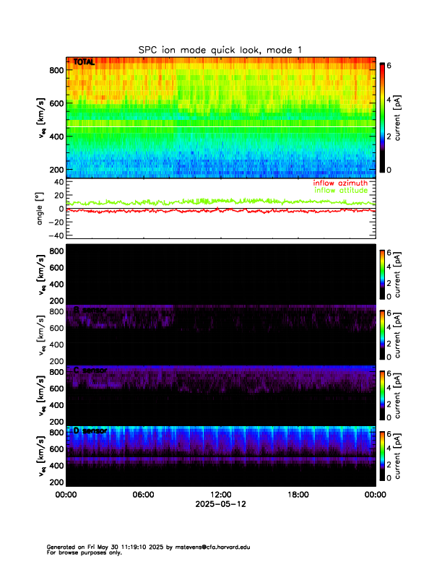Click the 'D sensor' panel label
Viewport: 442px width, 572px height.
click(90, 430)
